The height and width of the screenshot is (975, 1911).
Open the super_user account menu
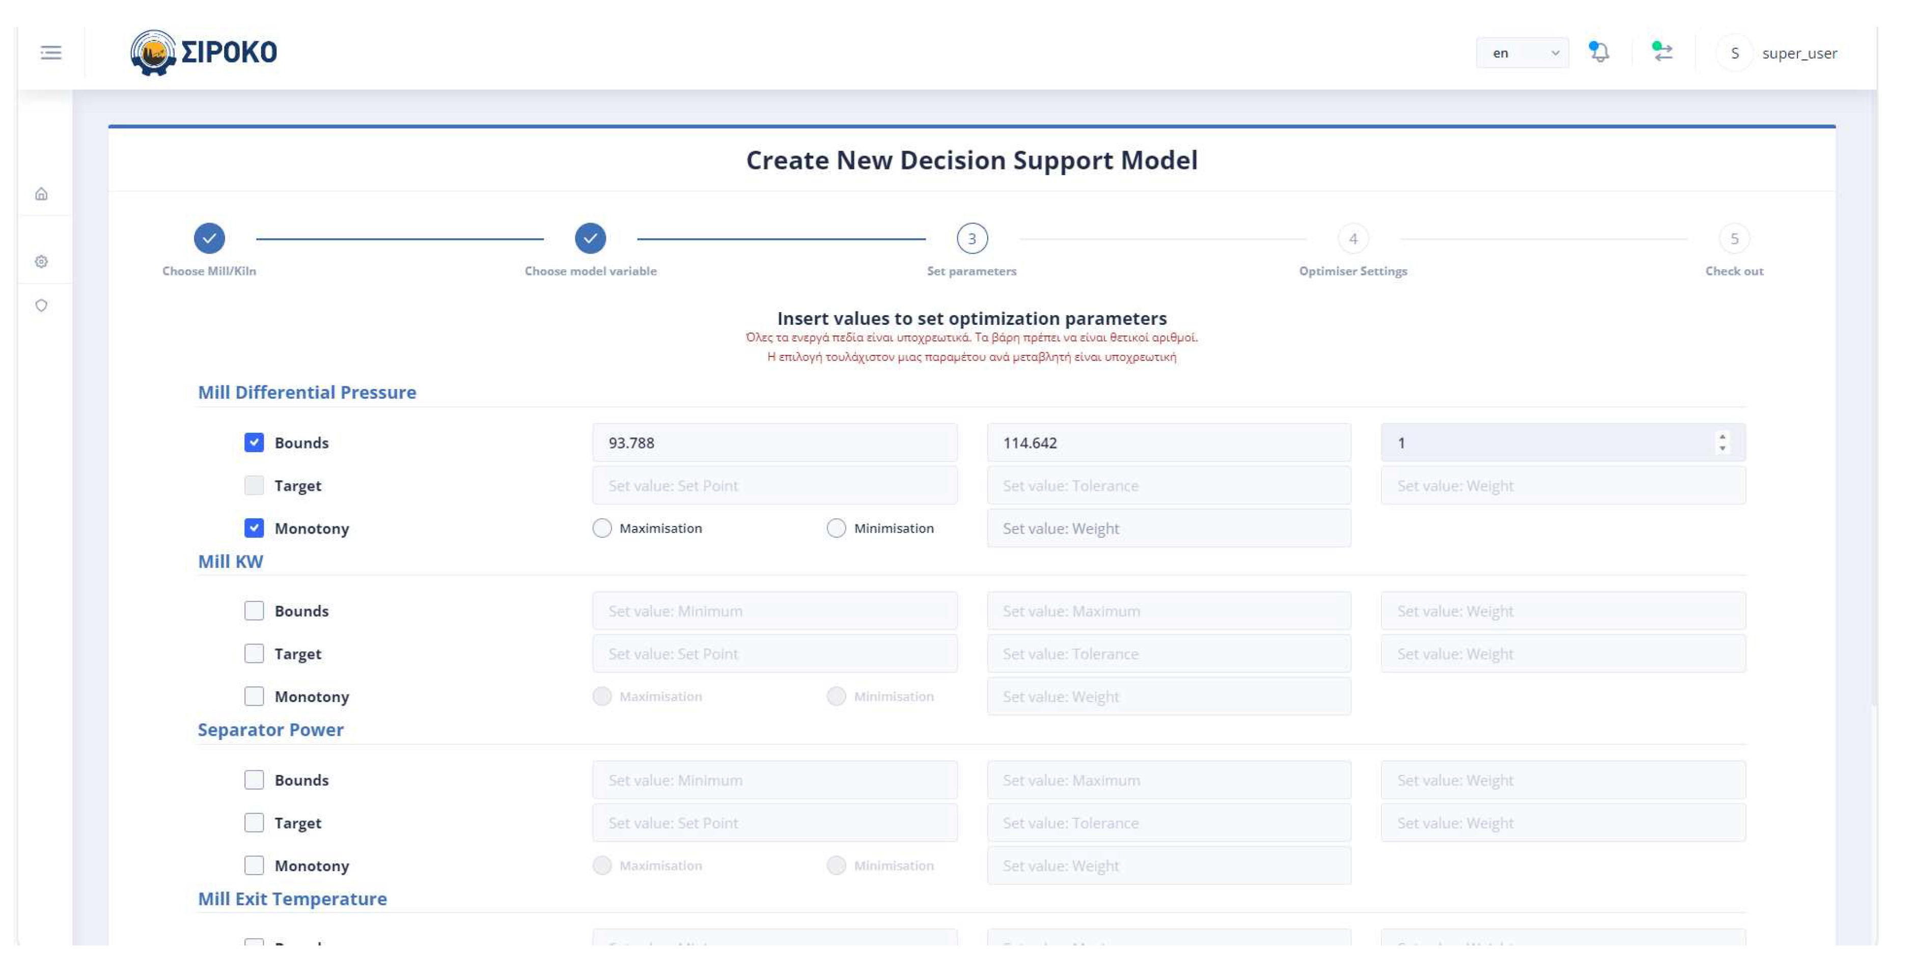(1799, 53)
